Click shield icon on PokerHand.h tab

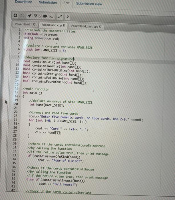[35, 24]
